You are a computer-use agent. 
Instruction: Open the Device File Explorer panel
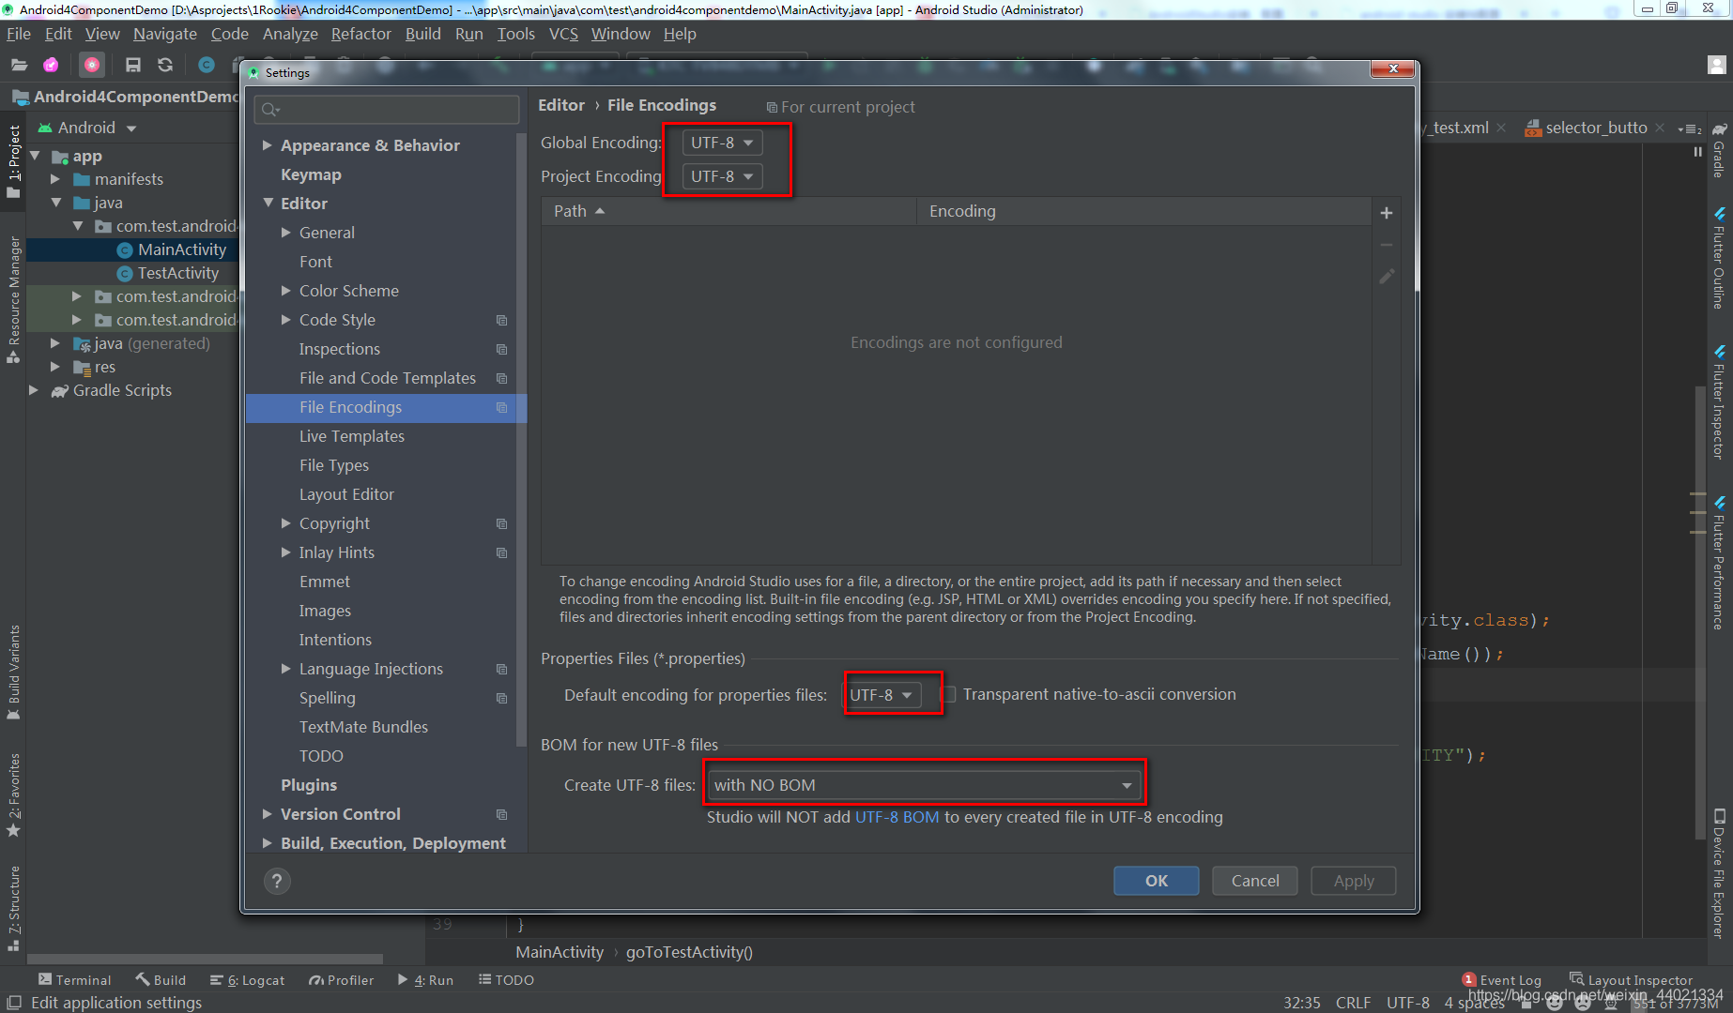click(x=1719, y=872)
